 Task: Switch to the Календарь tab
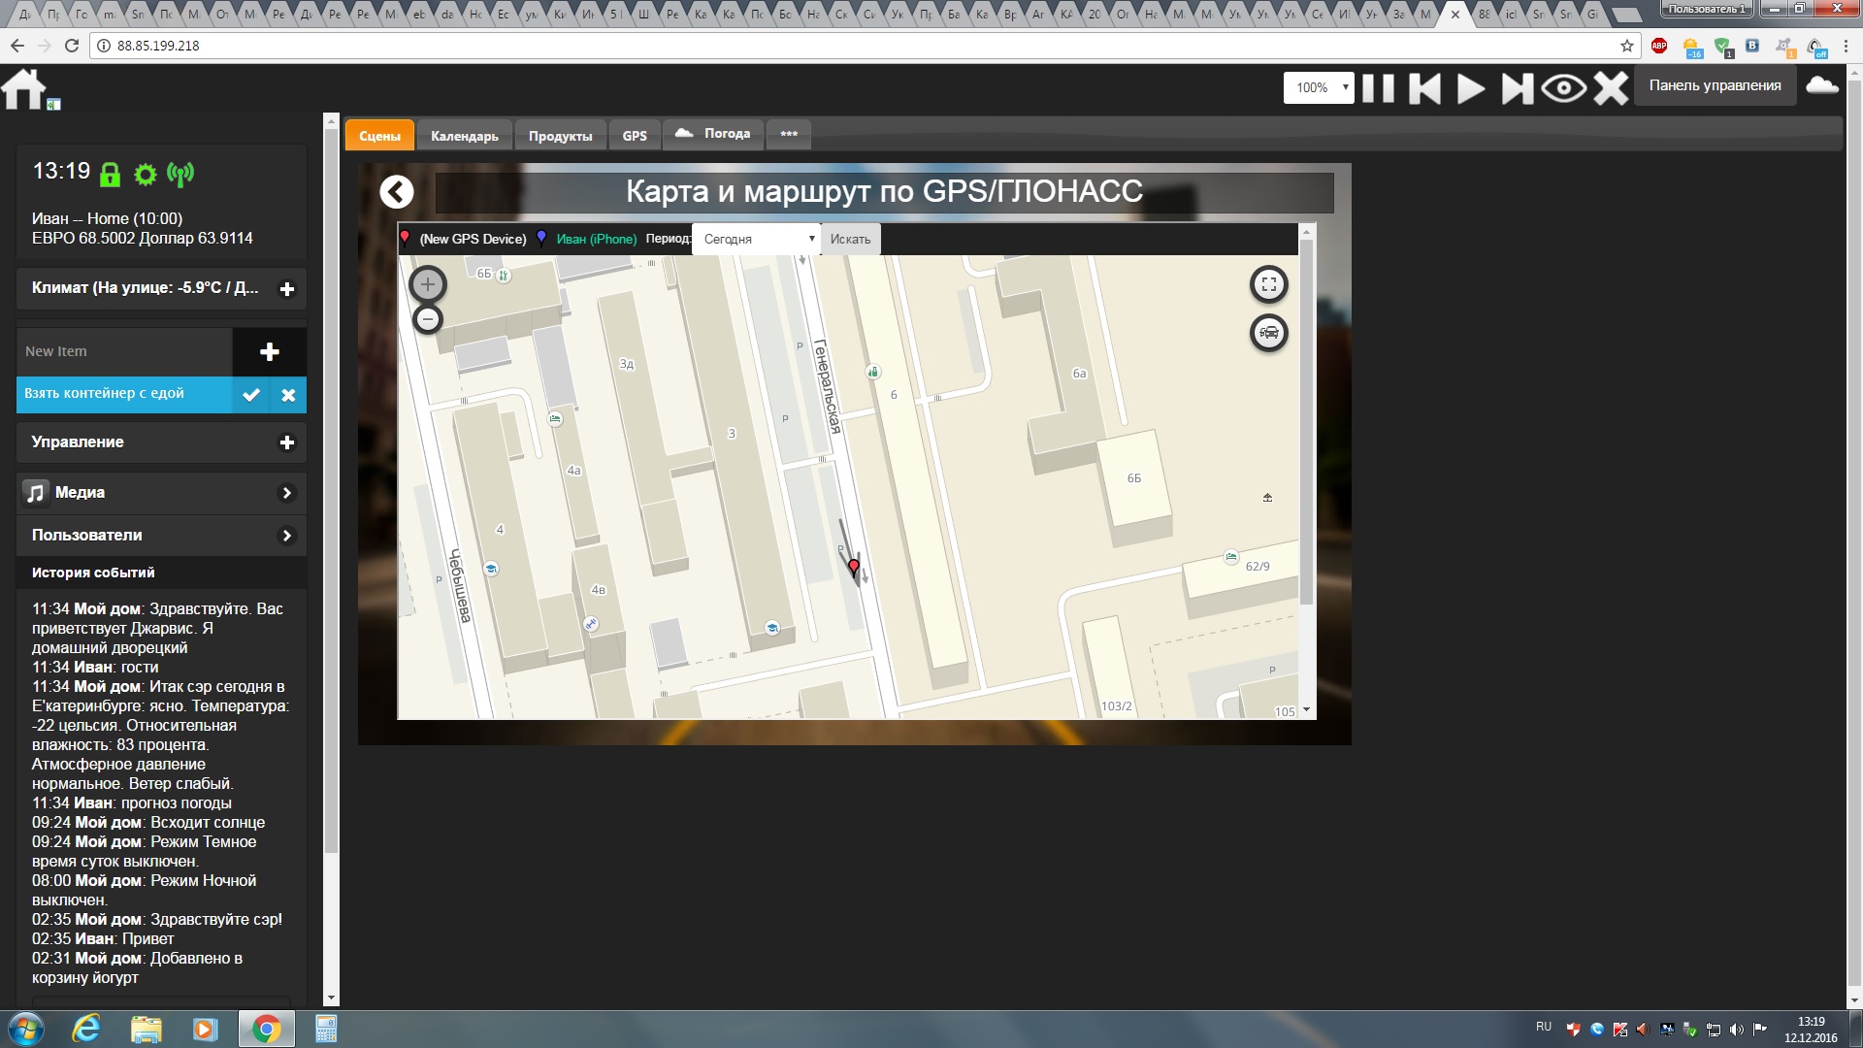pyautogui.click(x=464, y=136)
